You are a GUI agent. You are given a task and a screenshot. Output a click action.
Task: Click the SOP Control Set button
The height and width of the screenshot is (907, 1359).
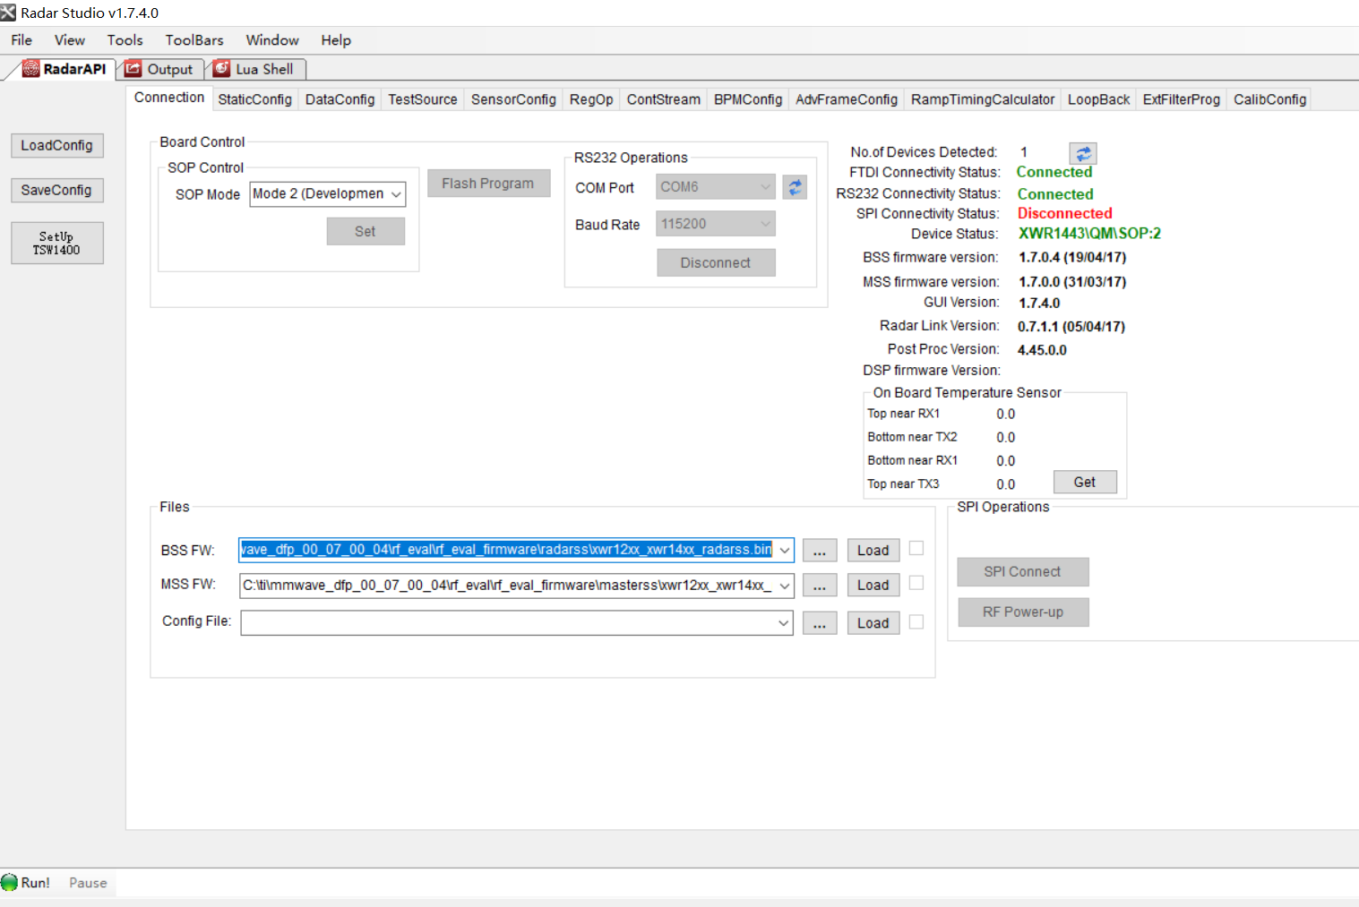point(366,232)
